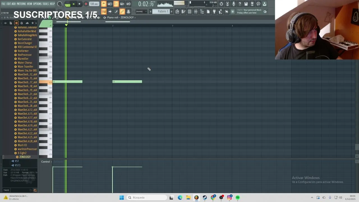Toggle the Browser view icon
The width and height of the screenshot is (359, 202).
202,12
